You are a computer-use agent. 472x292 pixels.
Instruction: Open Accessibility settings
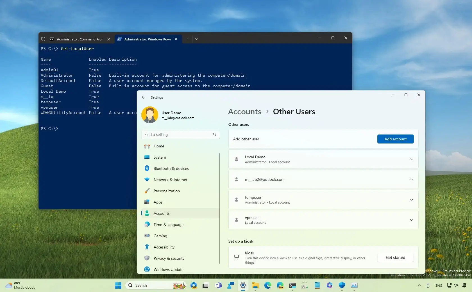pos(180,247)
